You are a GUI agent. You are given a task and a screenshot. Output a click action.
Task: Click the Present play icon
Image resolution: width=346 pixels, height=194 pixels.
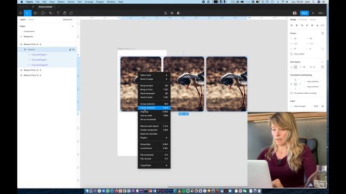(313, 13)
